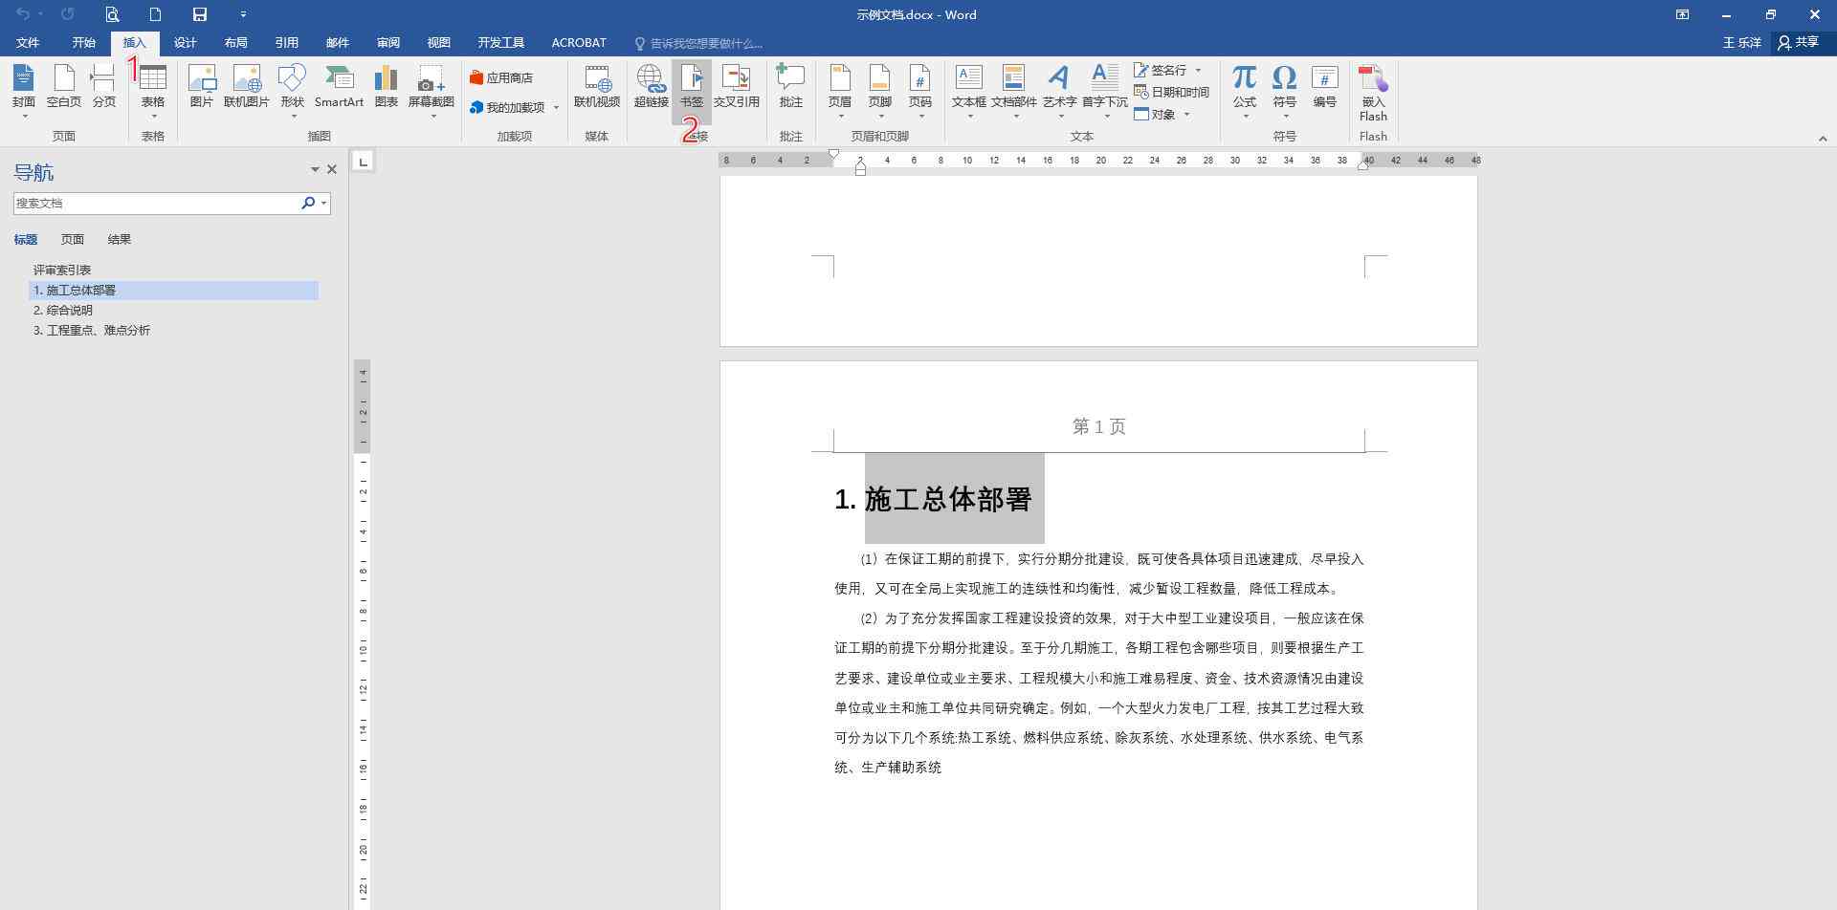Show the Results (结果) navigation tab
Viewport: 1837px width, 910px height.
point(120,239)
